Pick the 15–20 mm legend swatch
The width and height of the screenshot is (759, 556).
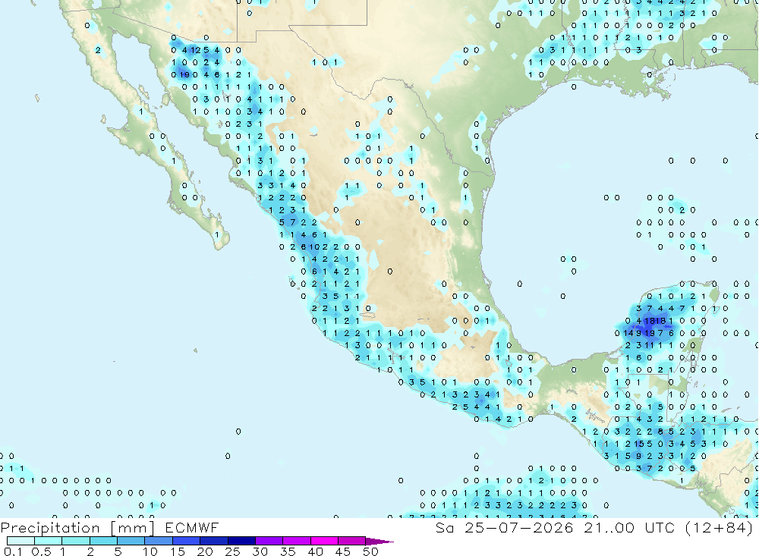[187, 541]
